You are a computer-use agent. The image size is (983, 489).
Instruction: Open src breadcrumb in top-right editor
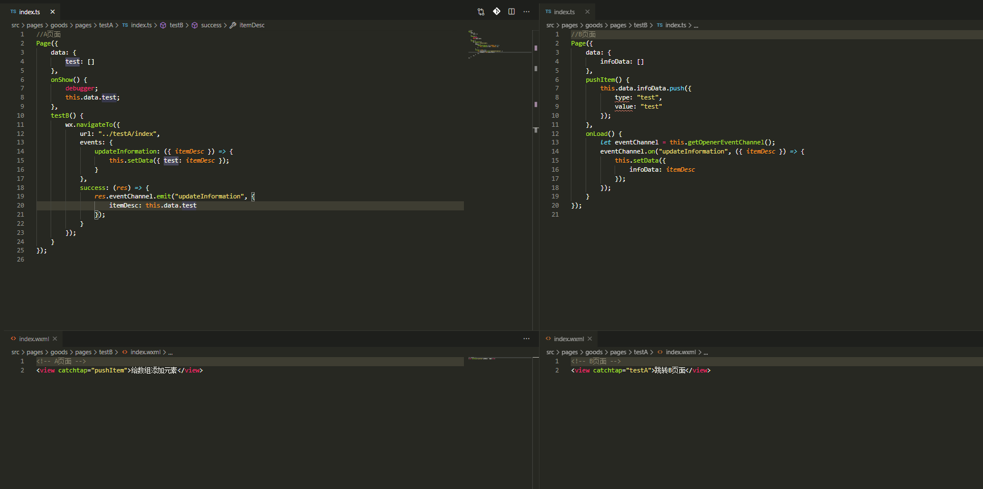[550, 25]
